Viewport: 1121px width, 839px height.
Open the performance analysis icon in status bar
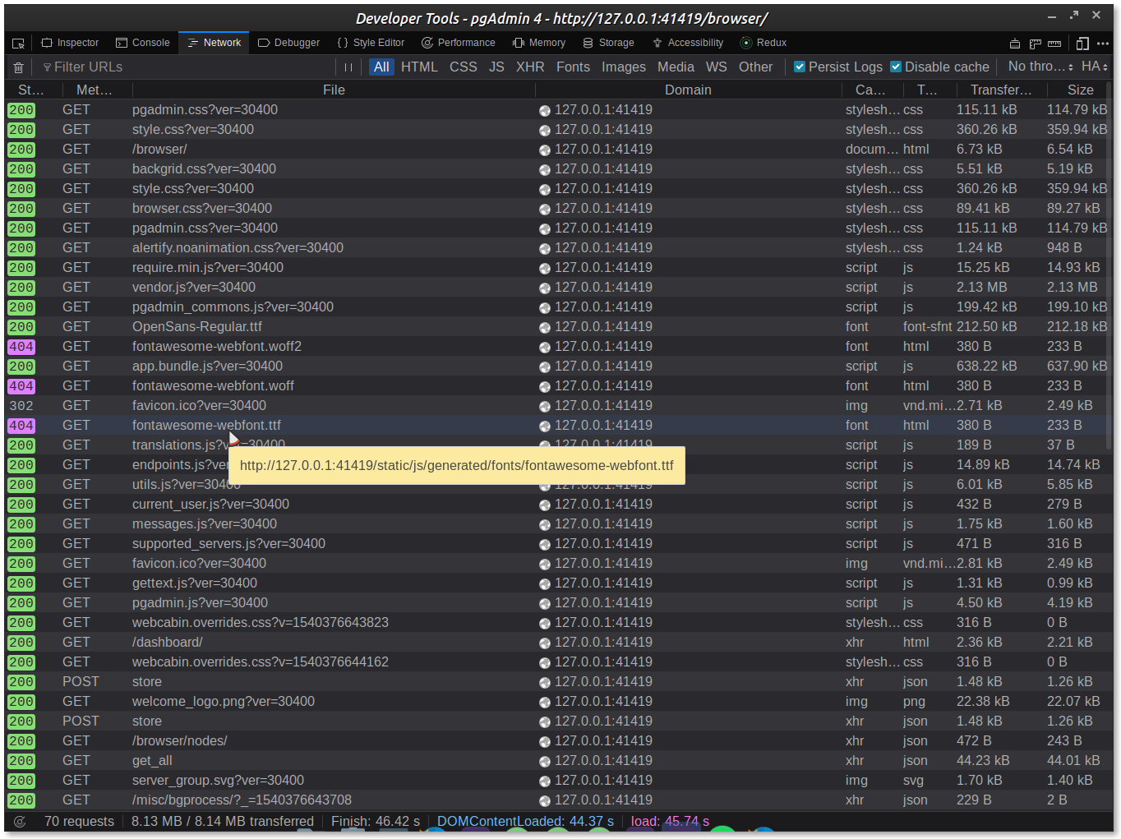click(20, 821)
